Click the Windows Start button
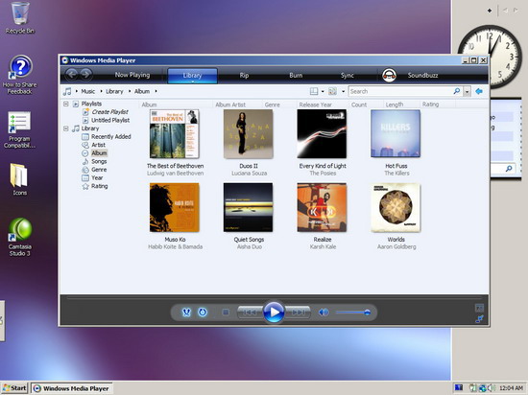The height and width of the screenshot is (395, 528). (14, 388)
